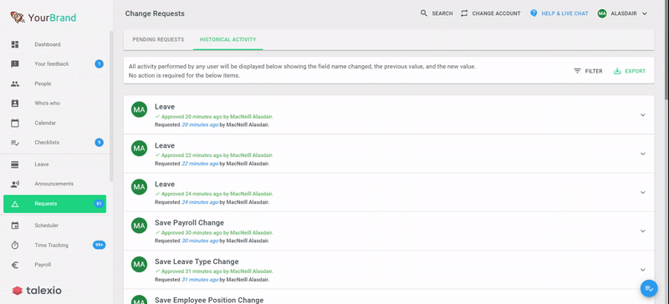The width and height of the screenshot is (669, 304).
Task: Open Calendar sidebar icon
Action: pos(15,123)
